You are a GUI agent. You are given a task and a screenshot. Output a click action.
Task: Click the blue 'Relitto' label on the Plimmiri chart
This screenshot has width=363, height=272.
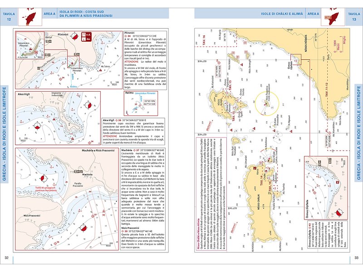[x=74, y=87]
